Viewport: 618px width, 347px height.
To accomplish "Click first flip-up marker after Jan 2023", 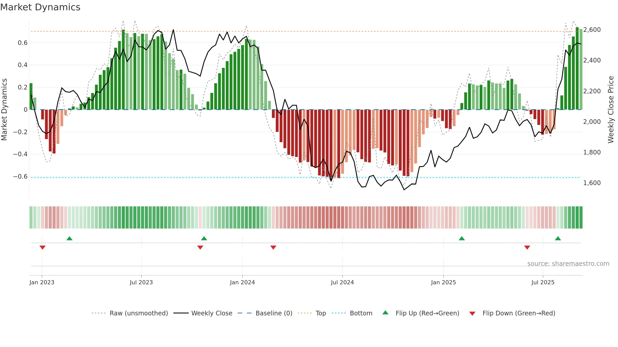I will tap(70, 238).
